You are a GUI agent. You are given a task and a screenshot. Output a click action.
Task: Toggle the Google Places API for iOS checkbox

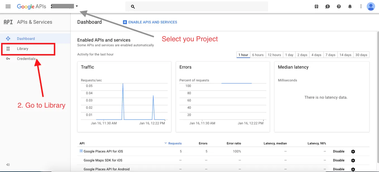coord(81,151)
